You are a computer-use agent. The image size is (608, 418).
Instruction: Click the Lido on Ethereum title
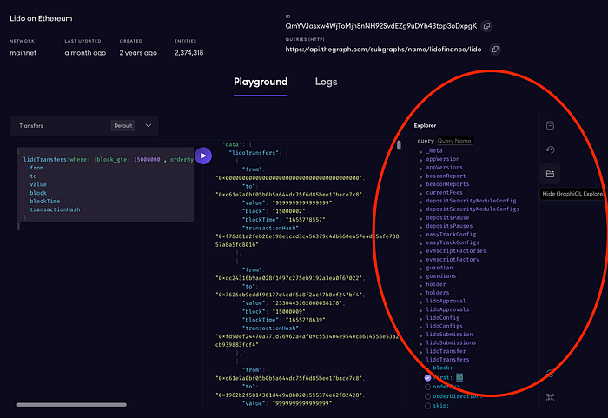[x=41, y=18]
